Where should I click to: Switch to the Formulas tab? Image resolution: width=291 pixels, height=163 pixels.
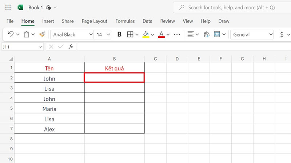coord(125,21)
